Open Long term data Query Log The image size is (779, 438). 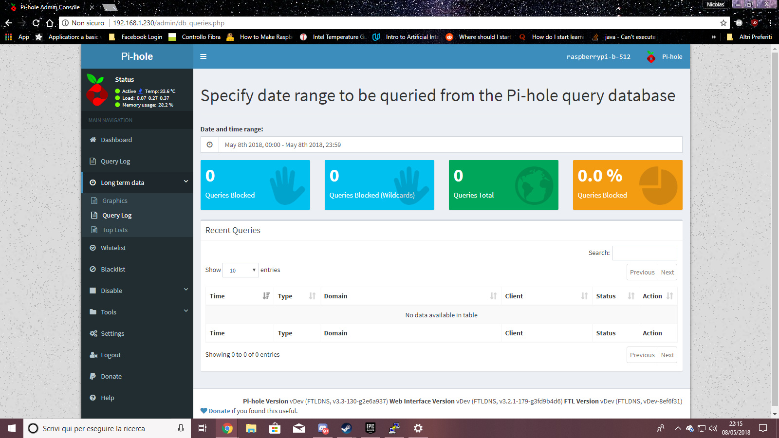137,215
